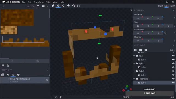
Task: Collapse the Textures panel
Action: coord(48,70)
